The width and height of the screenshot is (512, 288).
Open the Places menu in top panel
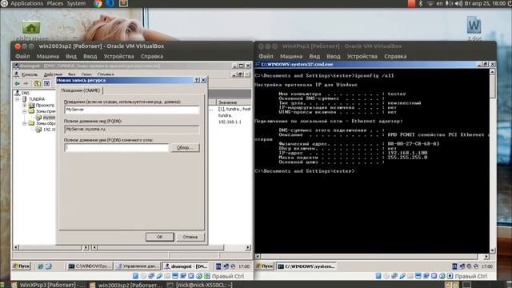55,3
